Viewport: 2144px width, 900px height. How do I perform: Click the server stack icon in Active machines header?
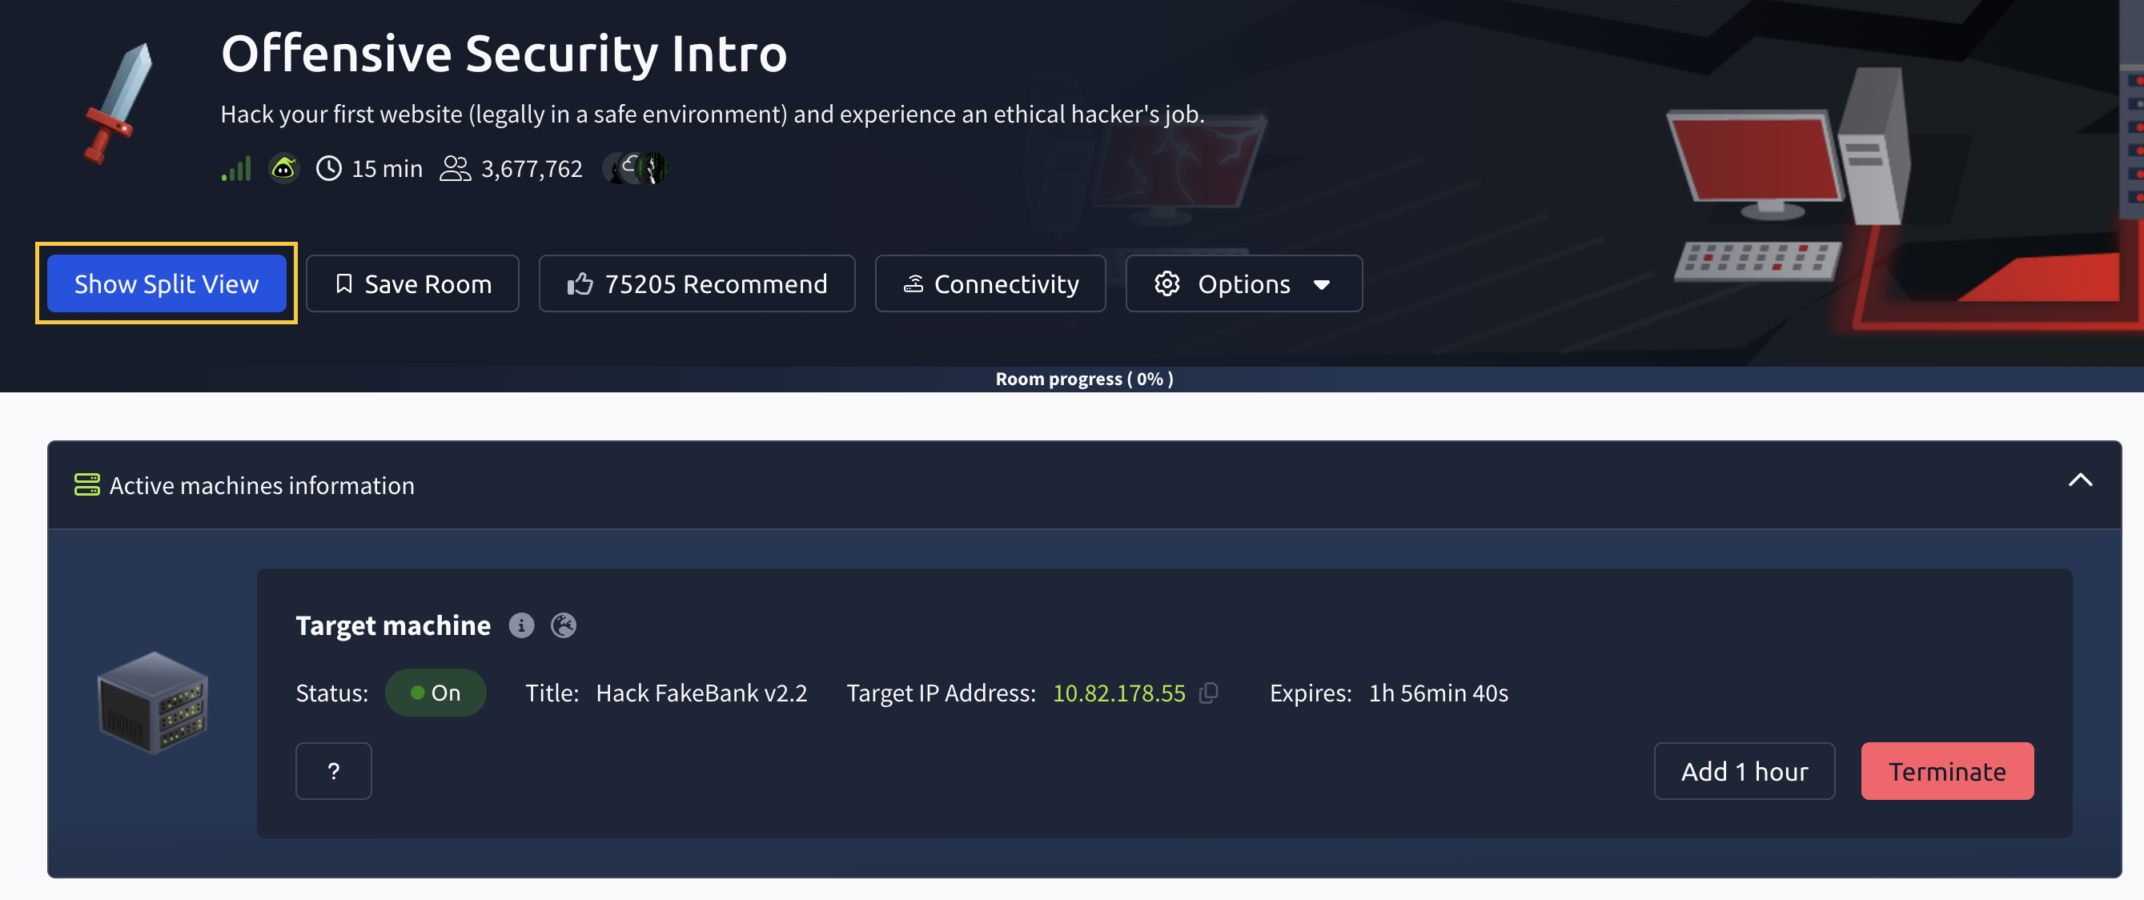(86, 484)
